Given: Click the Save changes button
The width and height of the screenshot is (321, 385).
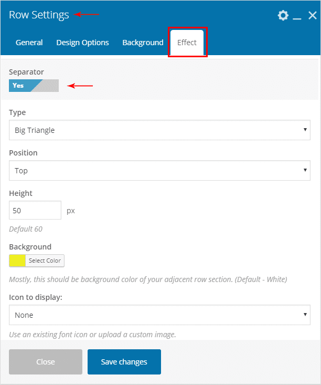Looking at the screenshot, I should [x=124, y=362].
